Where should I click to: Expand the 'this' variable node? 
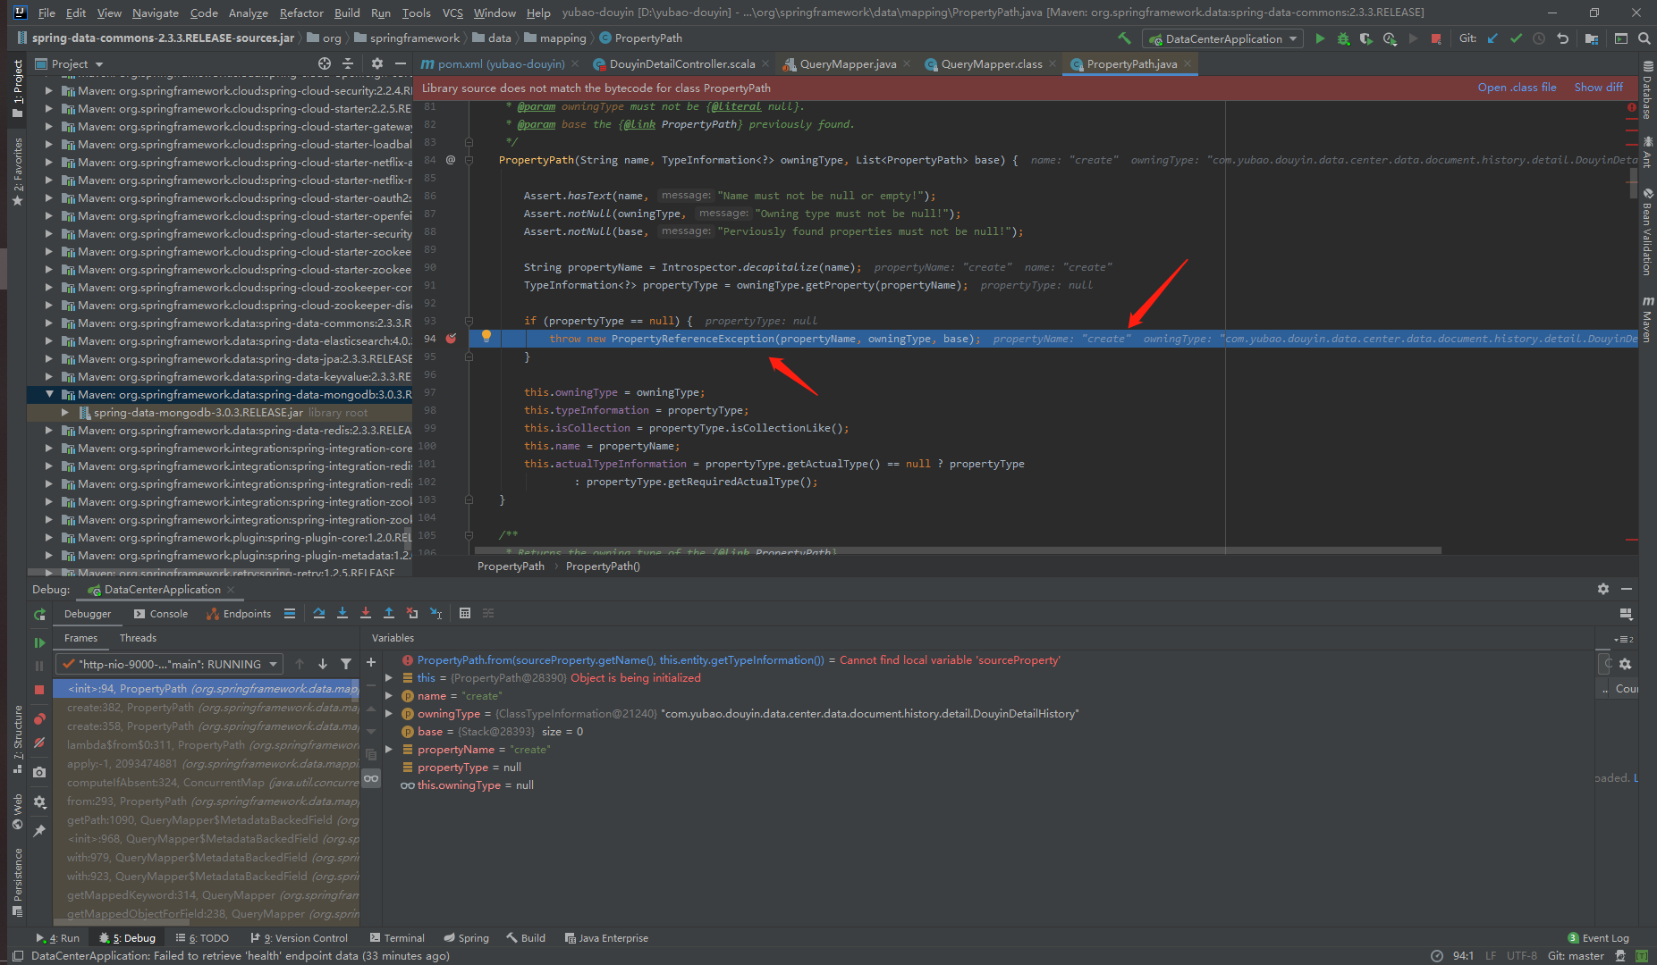389,677
